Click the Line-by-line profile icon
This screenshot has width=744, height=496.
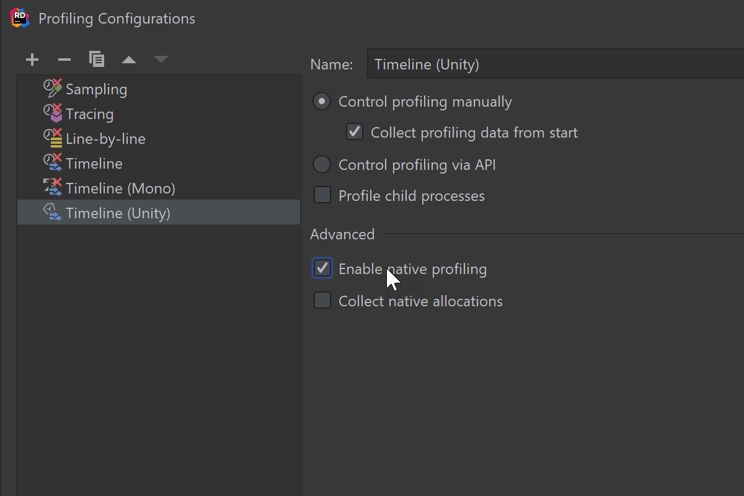click(53, 138)
